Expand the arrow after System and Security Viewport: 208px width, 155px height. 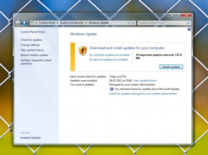[x=86, y=23]
